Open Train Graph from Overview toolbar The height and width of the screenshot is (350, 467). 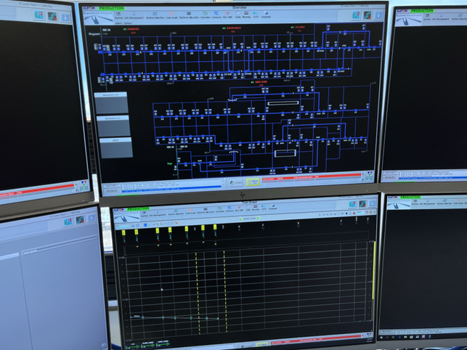click(171, 15)
